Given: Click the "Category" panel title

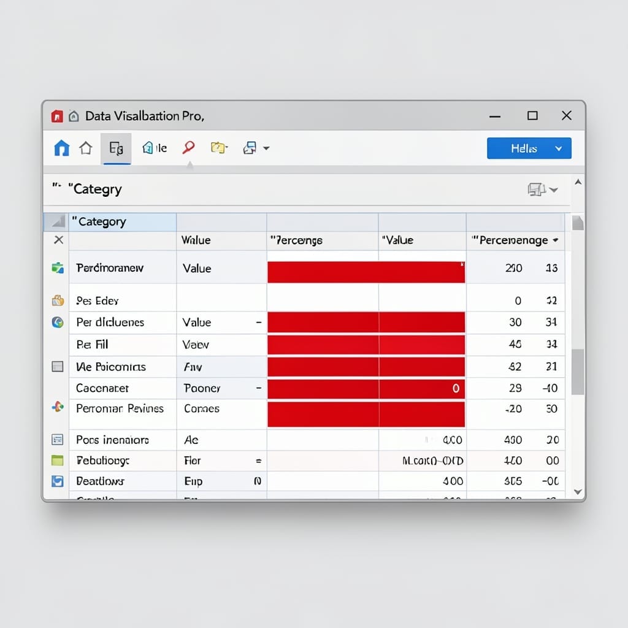Looking at the screenshot, I should pyautogui.click(x=95, y=189).
